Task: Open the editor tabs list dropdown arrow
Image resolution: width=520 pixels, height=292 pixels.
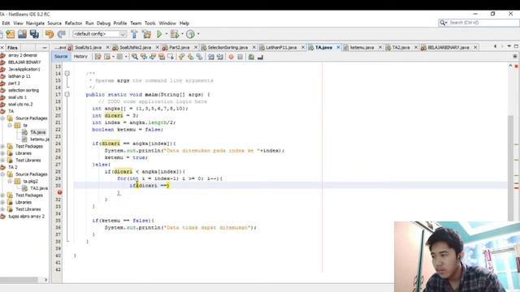Action: (509, 47)
